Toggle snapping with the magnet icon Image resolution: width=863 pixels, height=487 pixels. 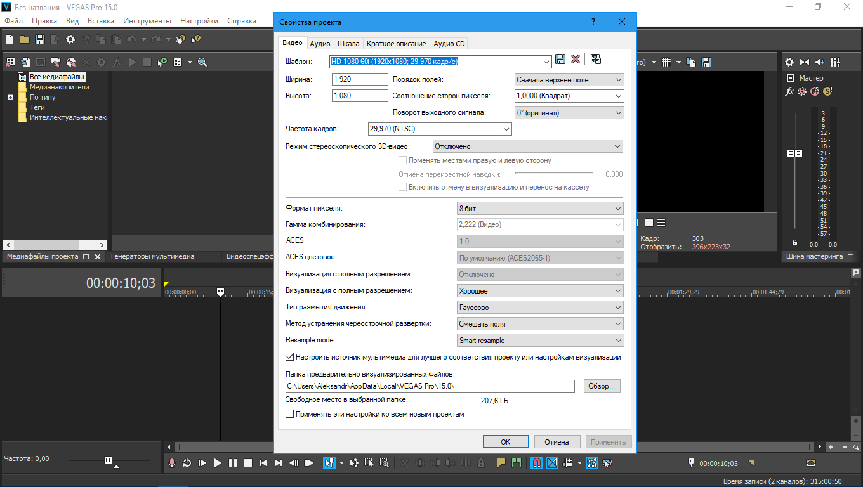(x=536, y=463)
